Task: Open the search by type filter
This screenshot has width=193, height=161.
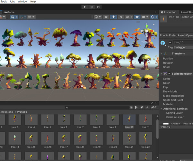Action: click(136, 108)
